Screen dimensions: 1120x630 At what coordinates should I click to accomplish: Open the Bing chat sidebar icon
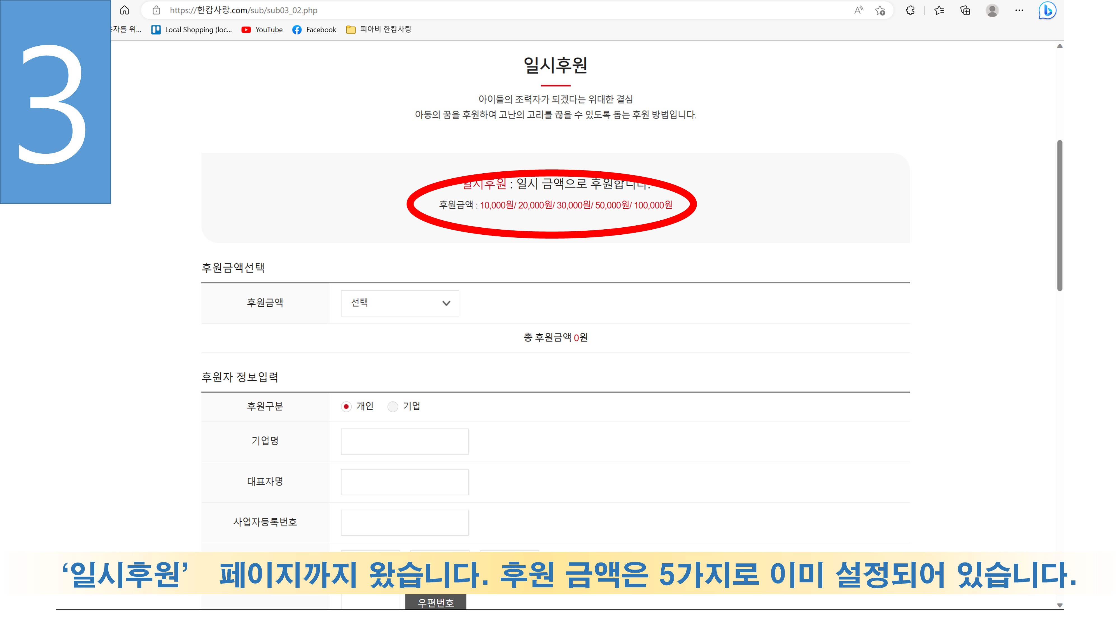pos(1047,10)
